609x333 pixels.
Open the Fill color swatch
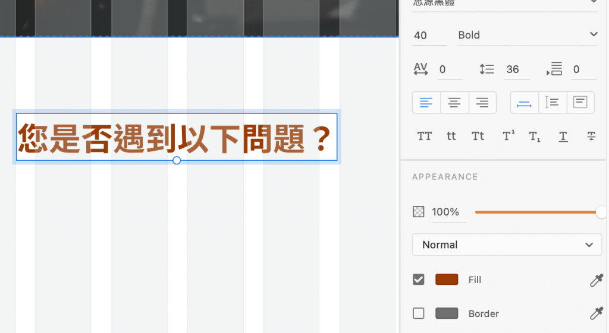pos(447,280)
